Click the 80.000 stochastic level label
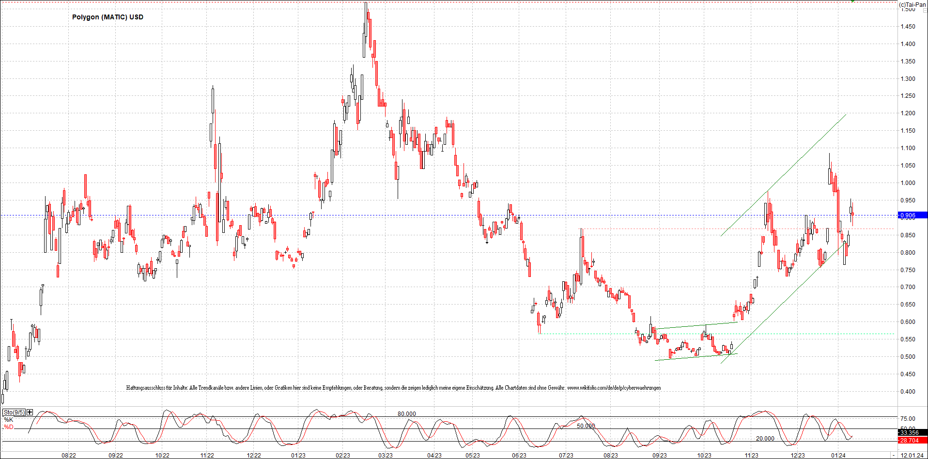The height and width of the screenshot is (459, 928). click(407, 414)
